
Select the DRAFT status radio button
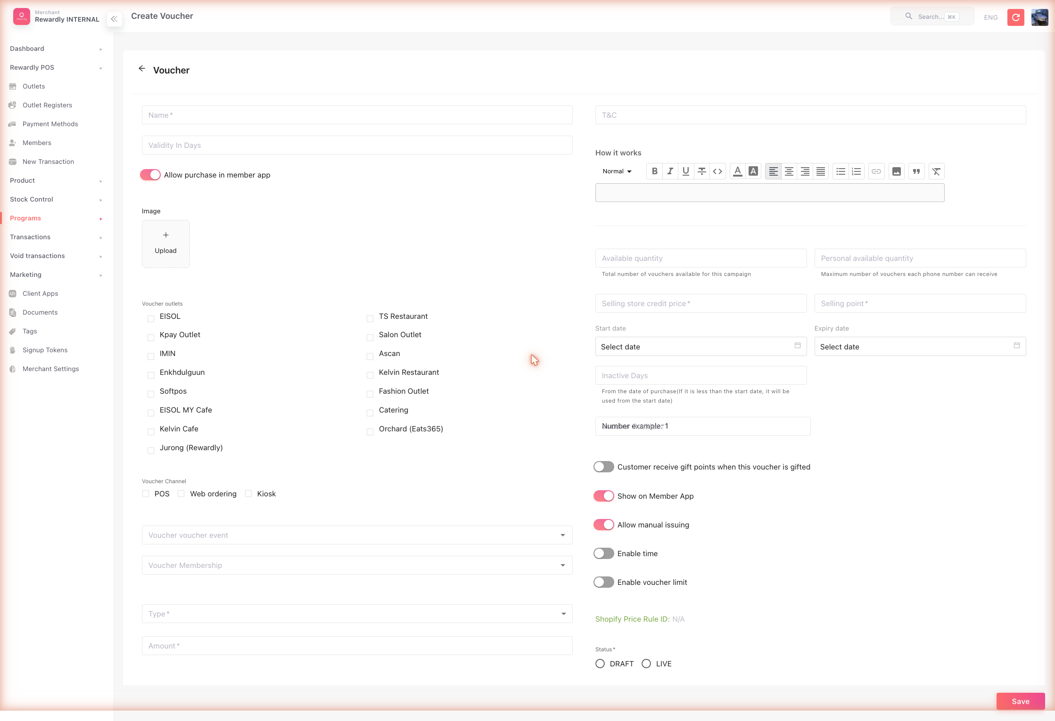pyautogui.click(x=600, y=664)
